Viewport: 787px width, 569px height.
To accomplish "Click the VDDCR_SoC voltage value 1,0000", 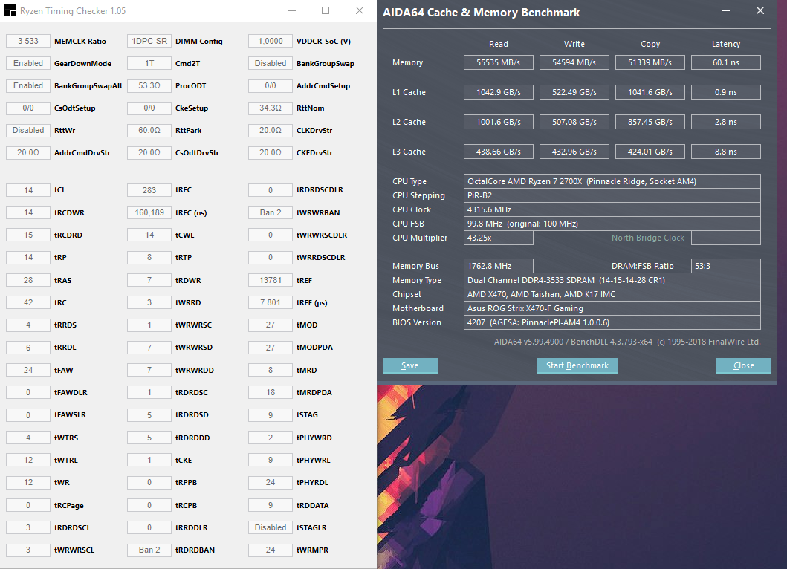I will [271, 41].
